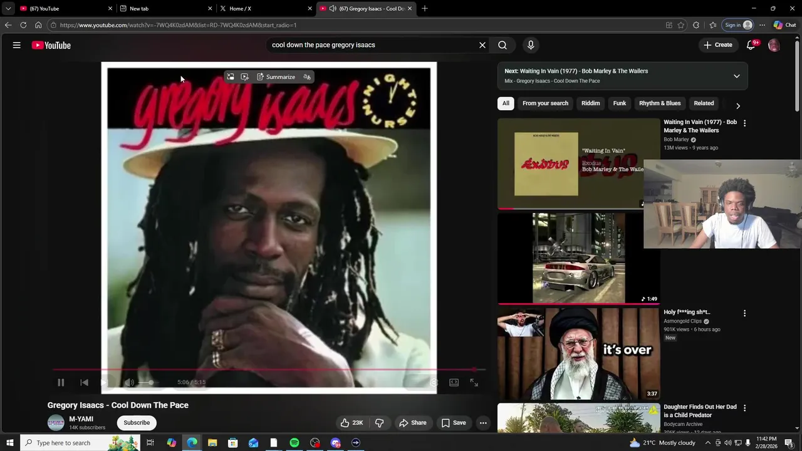Show hidden system tray icons
This screenshot has height=451, width=802.
coord(708,443)
